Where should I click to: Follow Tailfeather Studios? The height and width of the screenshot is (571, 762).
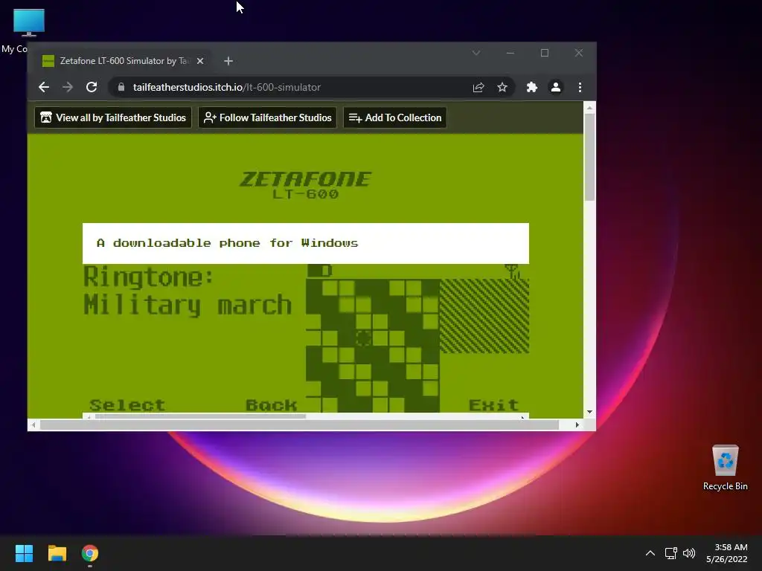(x=267, y=117)
